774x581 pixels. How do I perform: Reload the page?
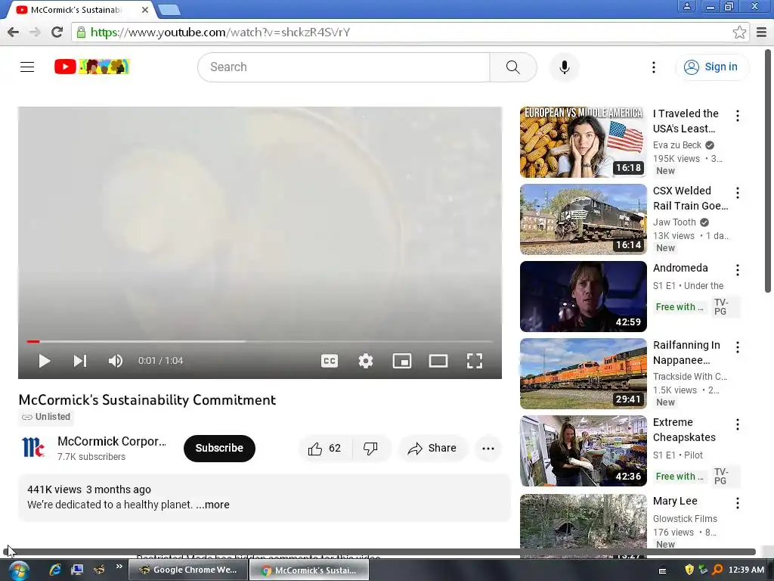tap(57, 32)
